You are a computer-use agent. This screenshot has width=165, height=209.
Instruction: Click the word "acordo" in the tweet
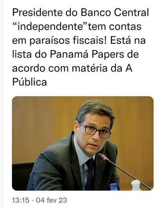click(x=29, y=68)
